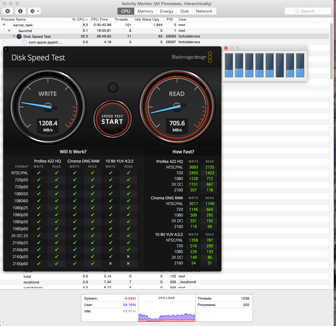Viewport: 336px width, 326px height.
Task: Click the Idle 66.86% value
Action: click(x=129, y=311)
